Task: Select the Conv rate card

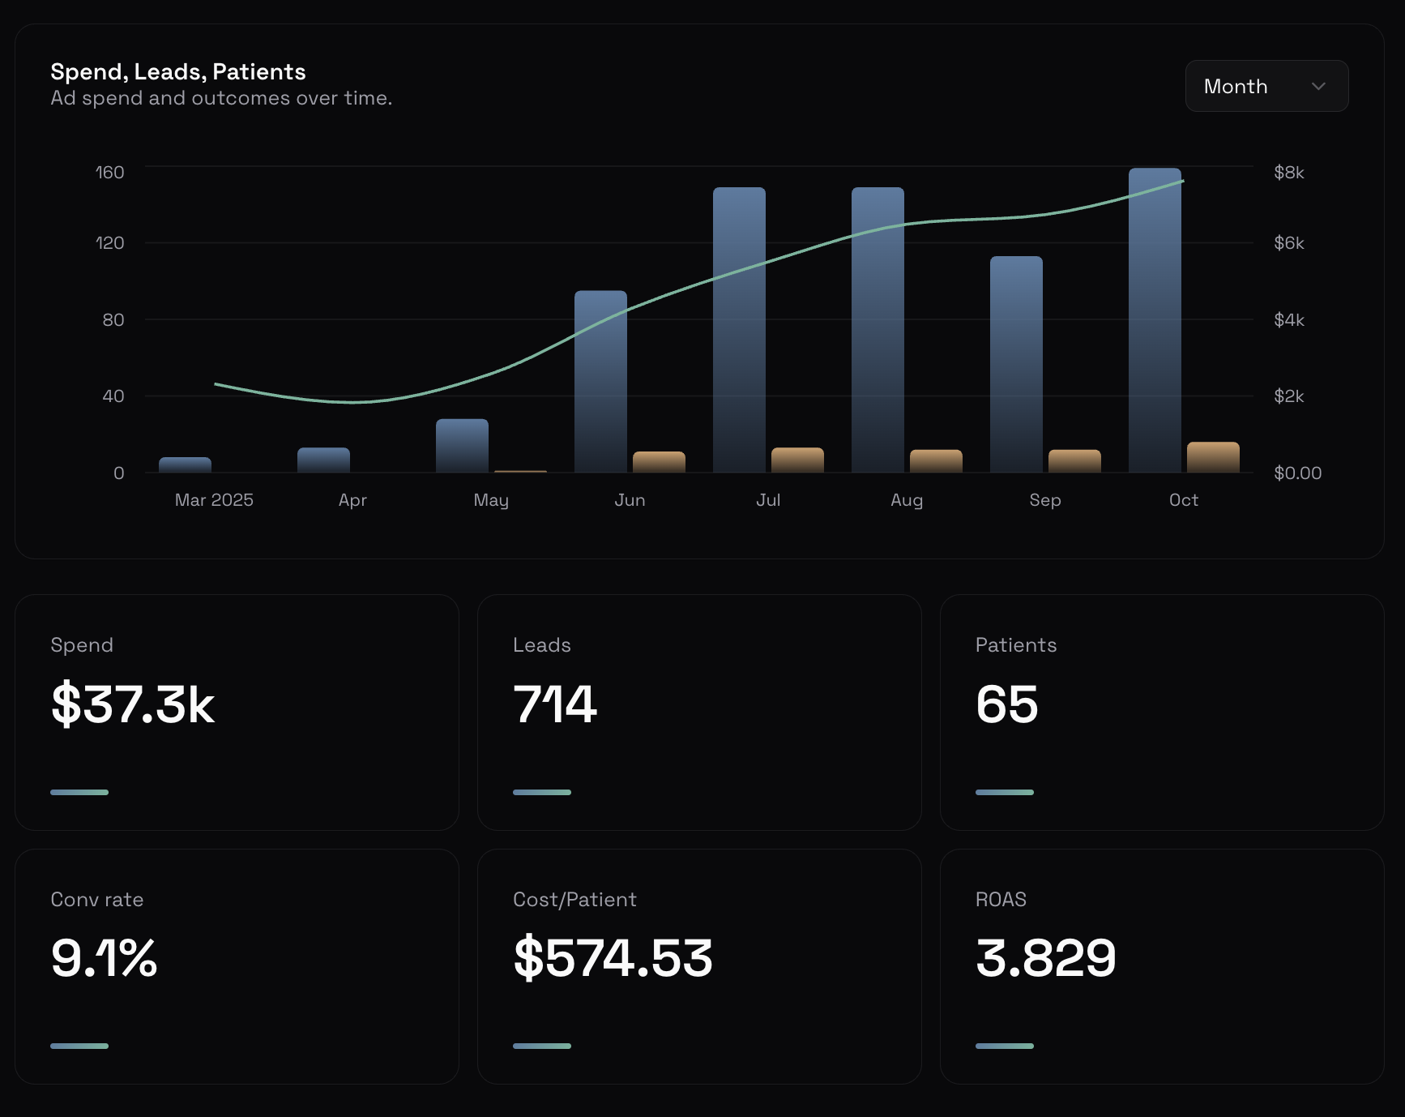Action: coord(237,966)
